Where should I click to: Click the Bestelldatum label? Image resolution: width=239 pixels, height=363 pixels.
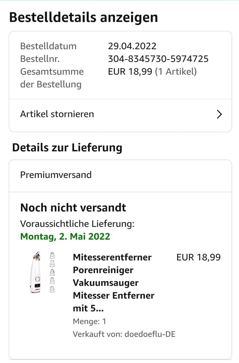(48, 46)
